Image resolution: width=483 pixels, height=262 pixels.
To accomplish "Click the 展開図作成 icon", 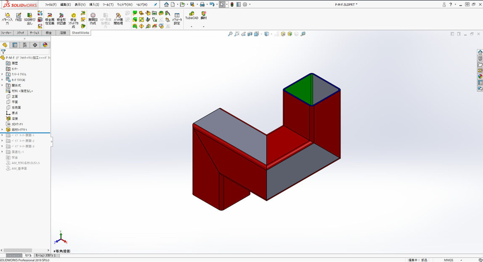I will tap(93, 18).
